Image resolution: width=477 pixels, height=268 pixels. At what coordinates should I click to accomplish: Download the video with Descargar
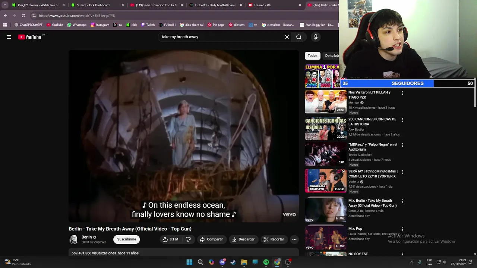click(243, 239)
